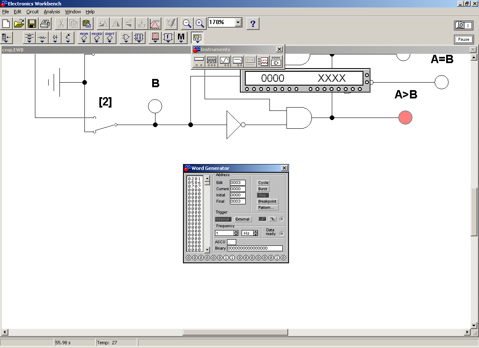Open the File menu
479x348 pixels.
pyautogui.click(x=5, y=12)
